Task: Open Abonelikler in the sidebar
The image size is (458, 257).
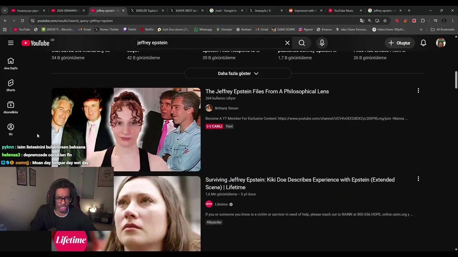Action: 11,107
